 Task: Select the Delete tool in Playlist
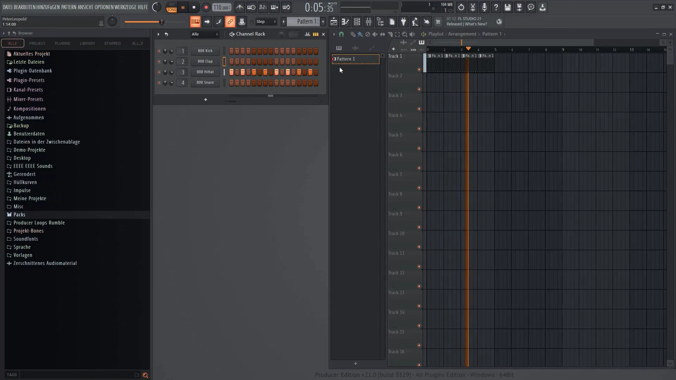click(368, 34)
